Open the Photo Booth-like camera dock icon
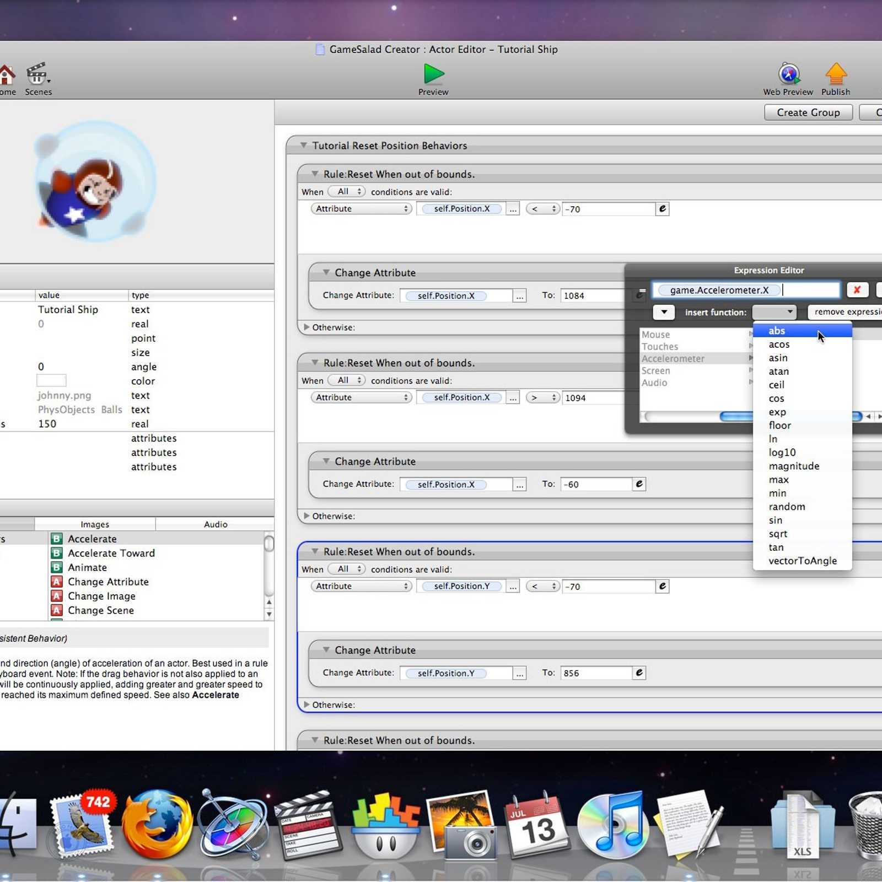Image resolution: width=882 pixels, height=882 pixels. pos(462,825)
